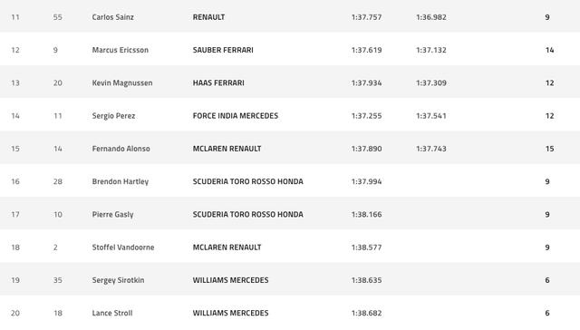Click RENAULT team in Sainz's row
The image size is (580, 330).
tap(208, 17)
